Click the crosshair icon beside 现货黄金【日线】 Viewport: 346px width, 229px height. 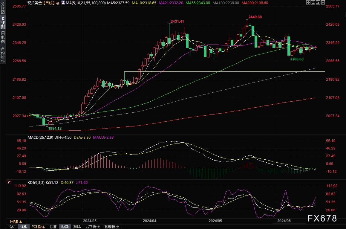click(58, 3)
